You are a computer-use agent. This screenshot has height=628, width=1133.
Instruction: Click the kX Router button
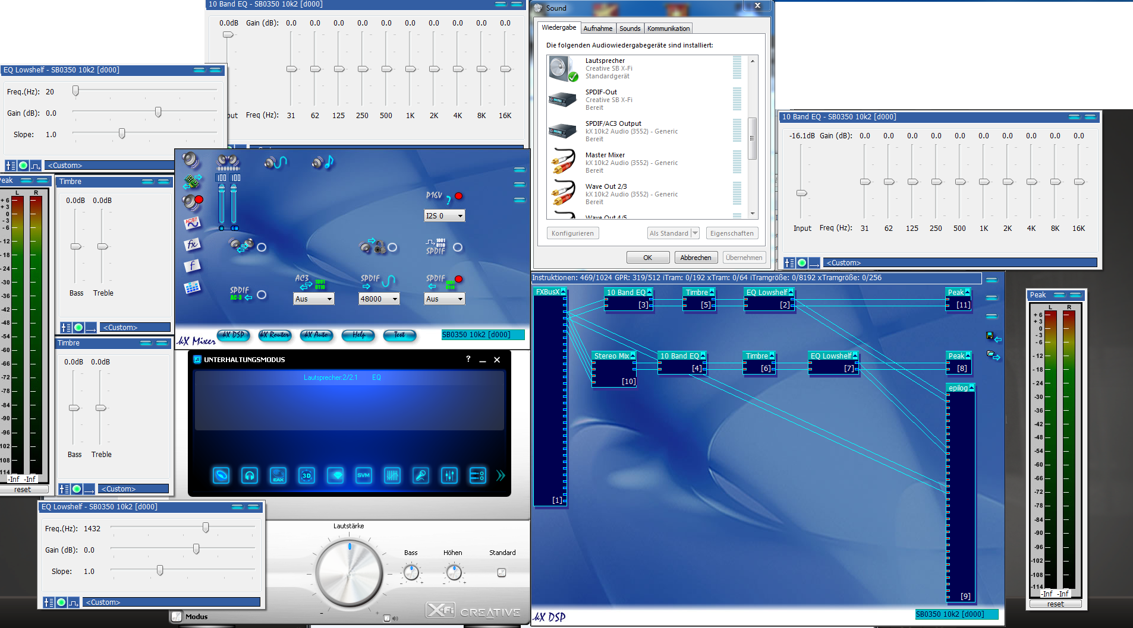click(275, 335)
